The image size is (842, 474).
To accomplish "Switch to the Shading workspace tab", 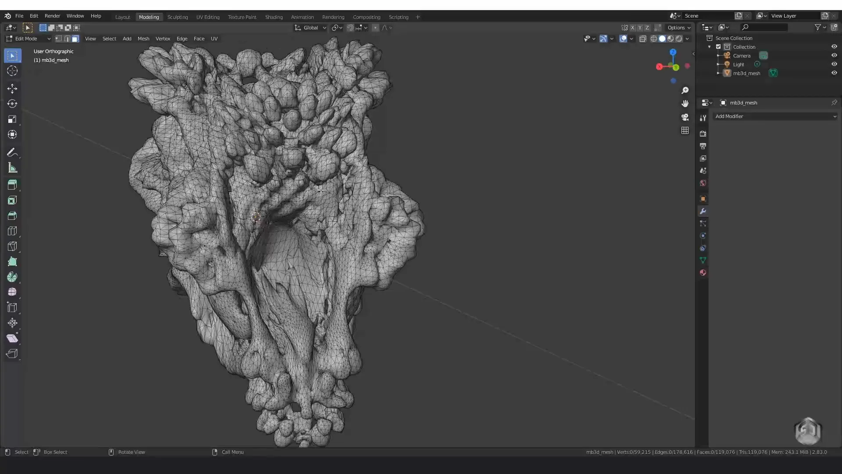I will coord(274,17).
